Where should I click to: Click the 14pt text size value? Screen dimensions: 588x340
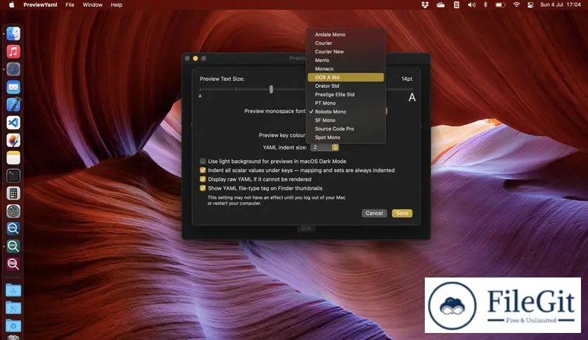[407, 79]
